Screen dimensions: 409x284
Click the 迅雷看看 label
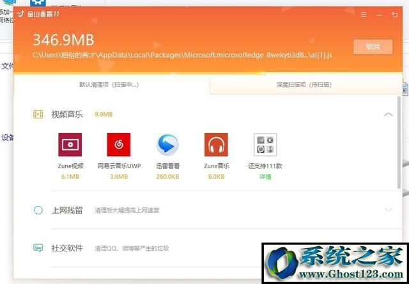167,166
